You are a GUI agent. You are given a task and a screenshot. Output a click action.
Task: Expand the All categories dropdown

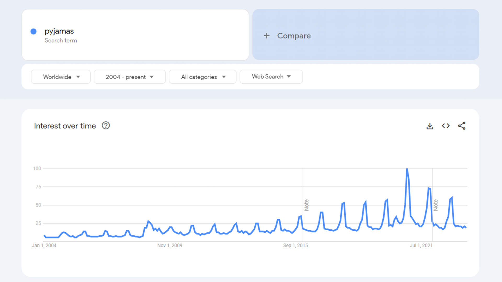(203, 77)
